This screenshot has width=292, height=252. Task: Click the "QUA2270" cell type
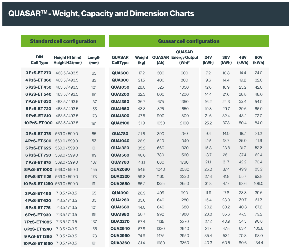(x=120, y=222)
